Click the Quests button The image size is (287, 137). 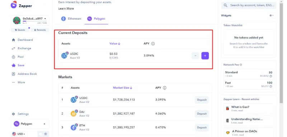pyautogui.click(x=20, y=30)
